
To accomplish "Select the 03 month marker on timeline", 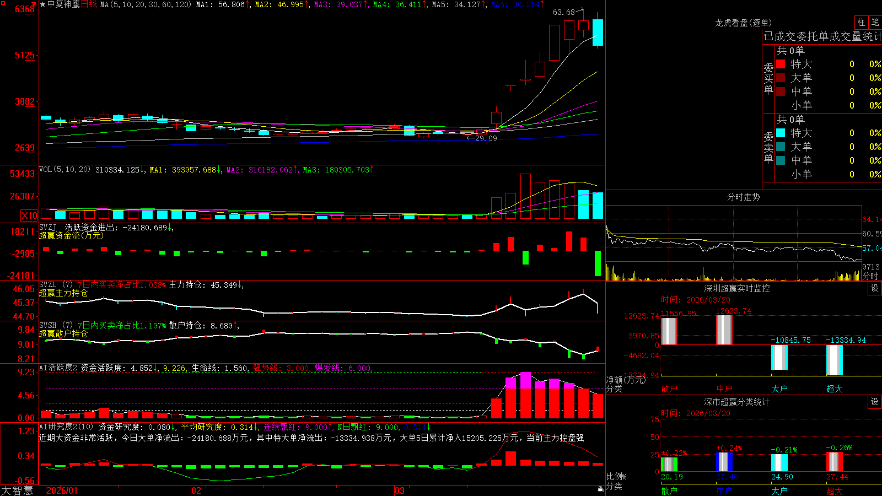I will point(400,490).
